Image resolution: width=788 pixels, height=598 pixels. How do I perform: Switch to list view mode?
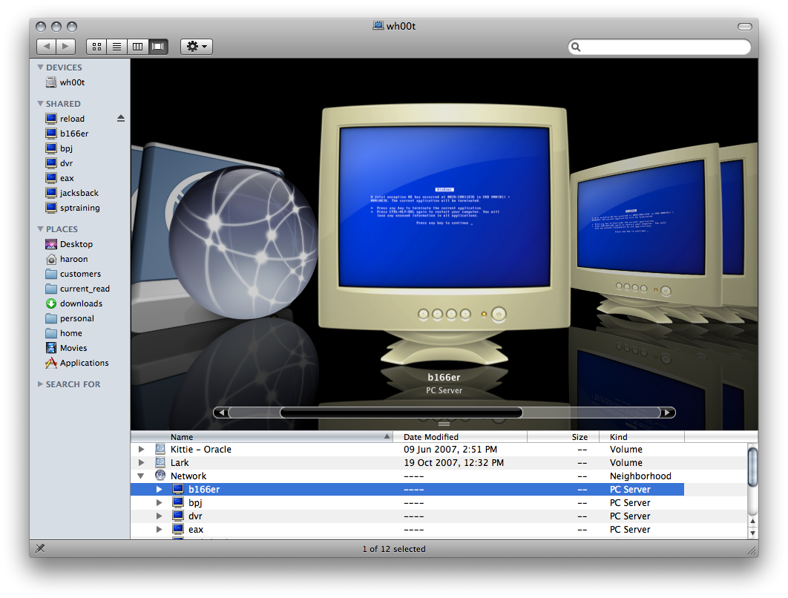116,47
